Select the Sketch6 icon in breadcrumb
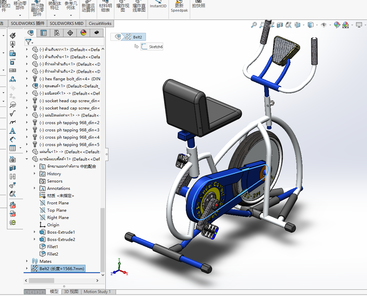367x296 pixels. 144,47
